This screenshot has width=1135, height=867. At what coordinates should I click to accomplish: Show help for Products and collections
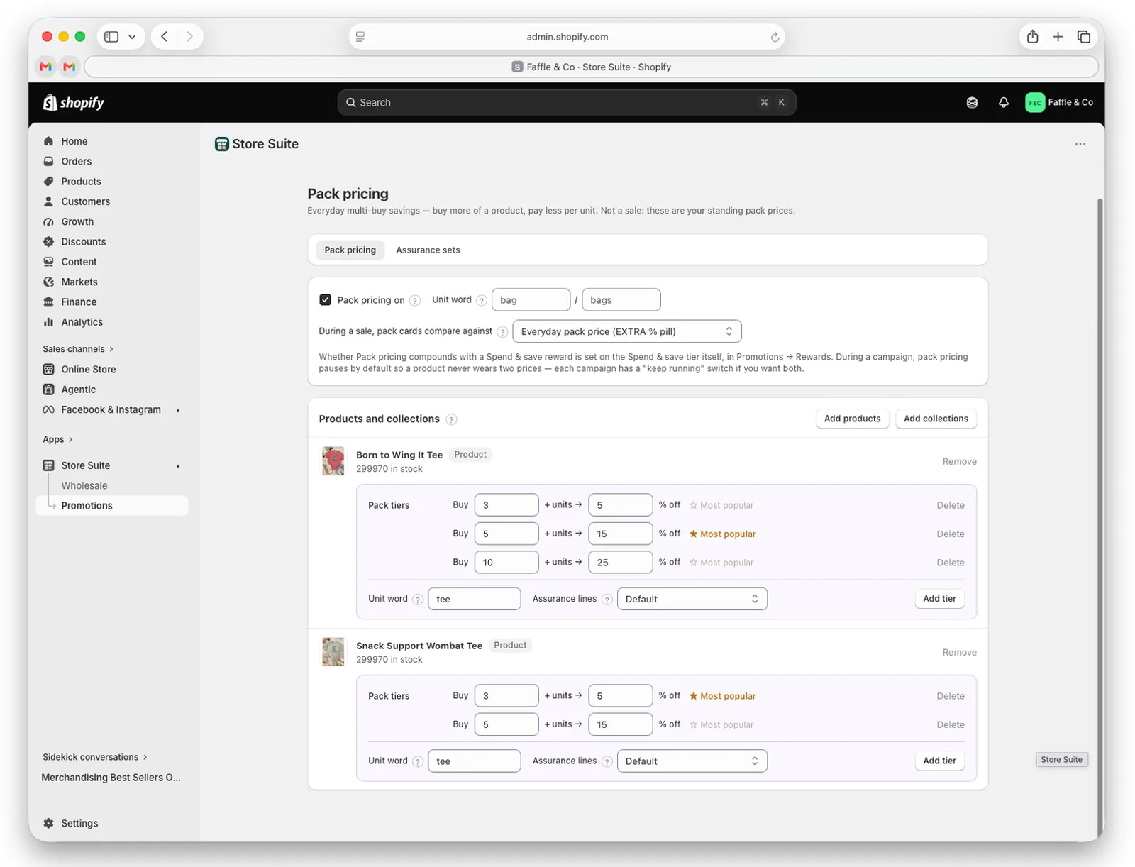(451, 419)
